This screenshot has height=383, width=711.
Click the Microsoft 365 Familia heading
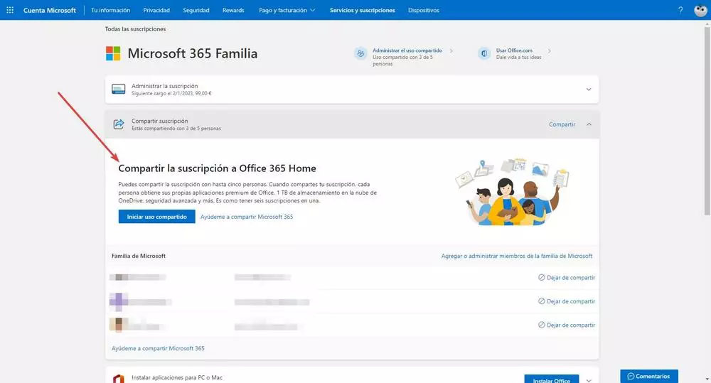pos(192,53)
